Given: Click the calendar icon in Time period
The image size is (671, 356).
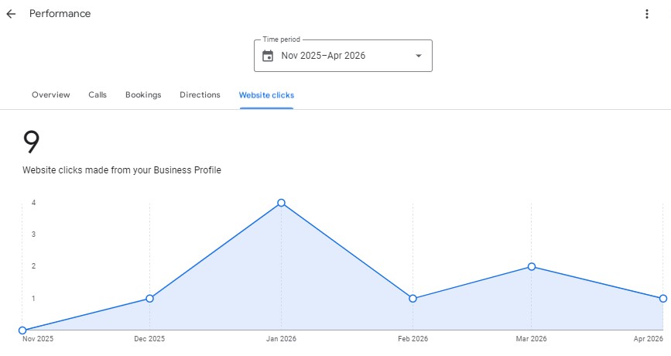Looking at the screenshot, I should tap(268, 56).
